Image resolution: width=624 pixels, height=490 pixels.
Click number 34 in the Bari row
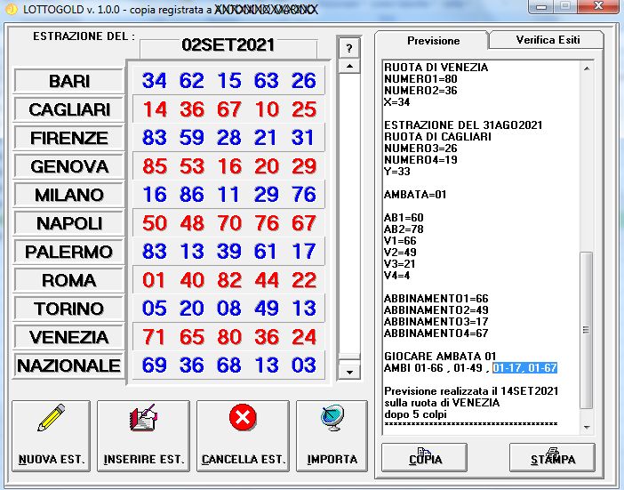pyautogui.click(x=155, y=80)
